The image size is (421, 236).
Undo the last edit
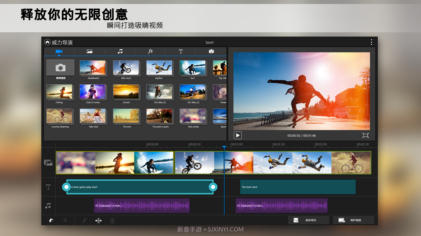click(51, 220)
